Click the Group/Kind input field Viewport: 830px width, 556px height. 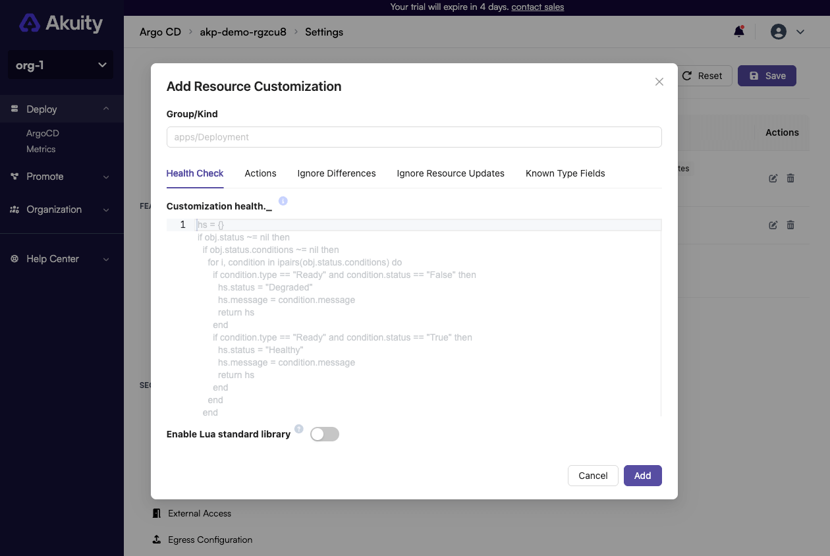[x=414, y=136]
